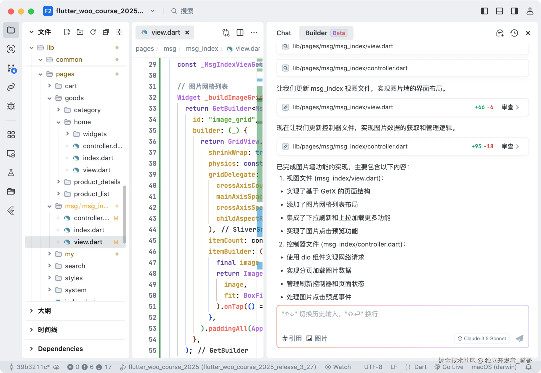Image resolution: width=541 pixels, height=373 pixels.
Task: Click the split editor icon
Action: 240,32
